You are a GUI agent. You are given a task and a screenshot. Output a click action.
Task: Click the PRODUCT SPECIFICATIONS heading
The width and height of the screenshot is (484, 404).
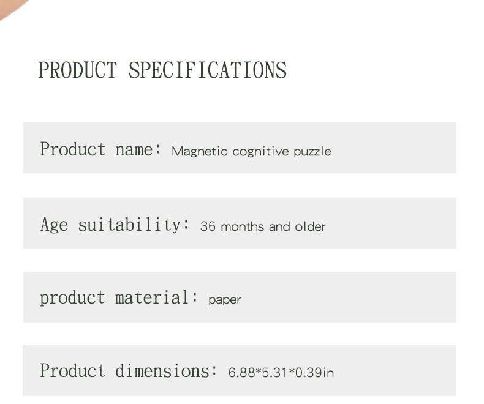pos(162,70)
